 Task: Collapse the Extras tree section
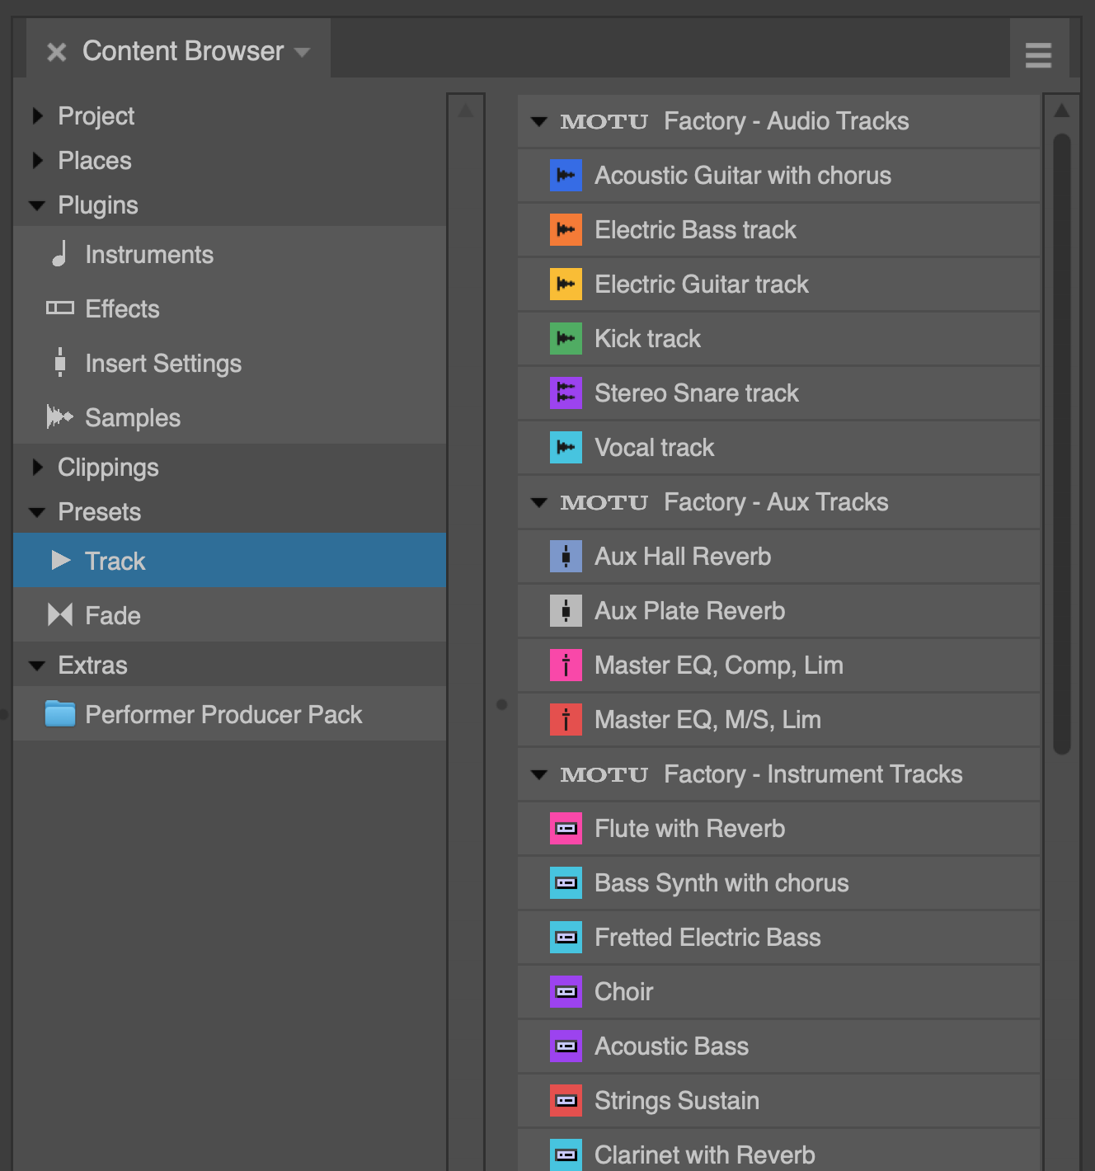[x=37, y=665]
